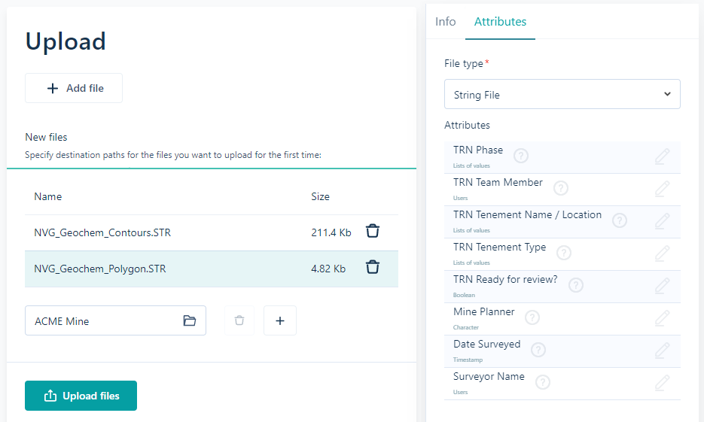
Task: Click disabled trash icon next to destination path
Action: click(239, 320)
